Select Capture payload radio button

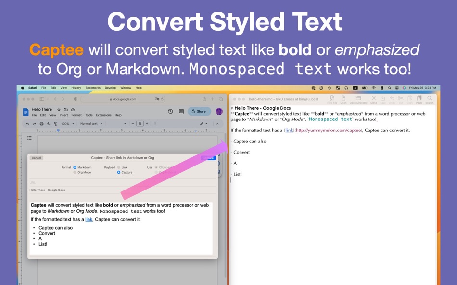point(119,172)
